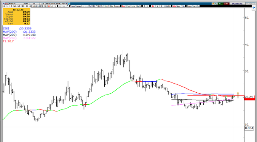
Task: Click the TMP button in title bar
Action: (63, 4)
